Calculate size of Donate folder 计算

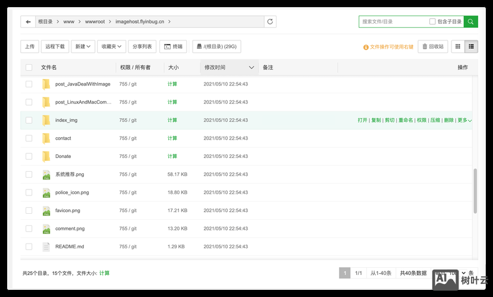pos(172,156)
